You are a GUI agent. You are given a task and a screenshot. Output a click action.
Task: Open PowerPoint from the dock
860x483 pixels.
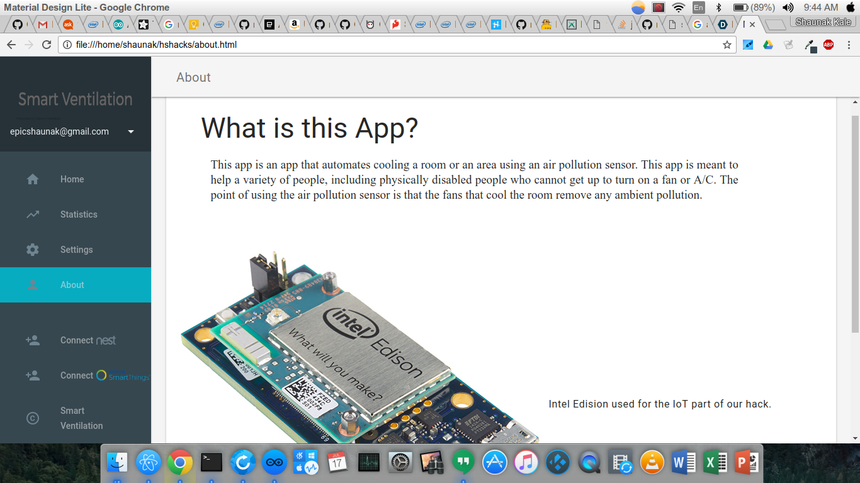[x=747, y=464]
